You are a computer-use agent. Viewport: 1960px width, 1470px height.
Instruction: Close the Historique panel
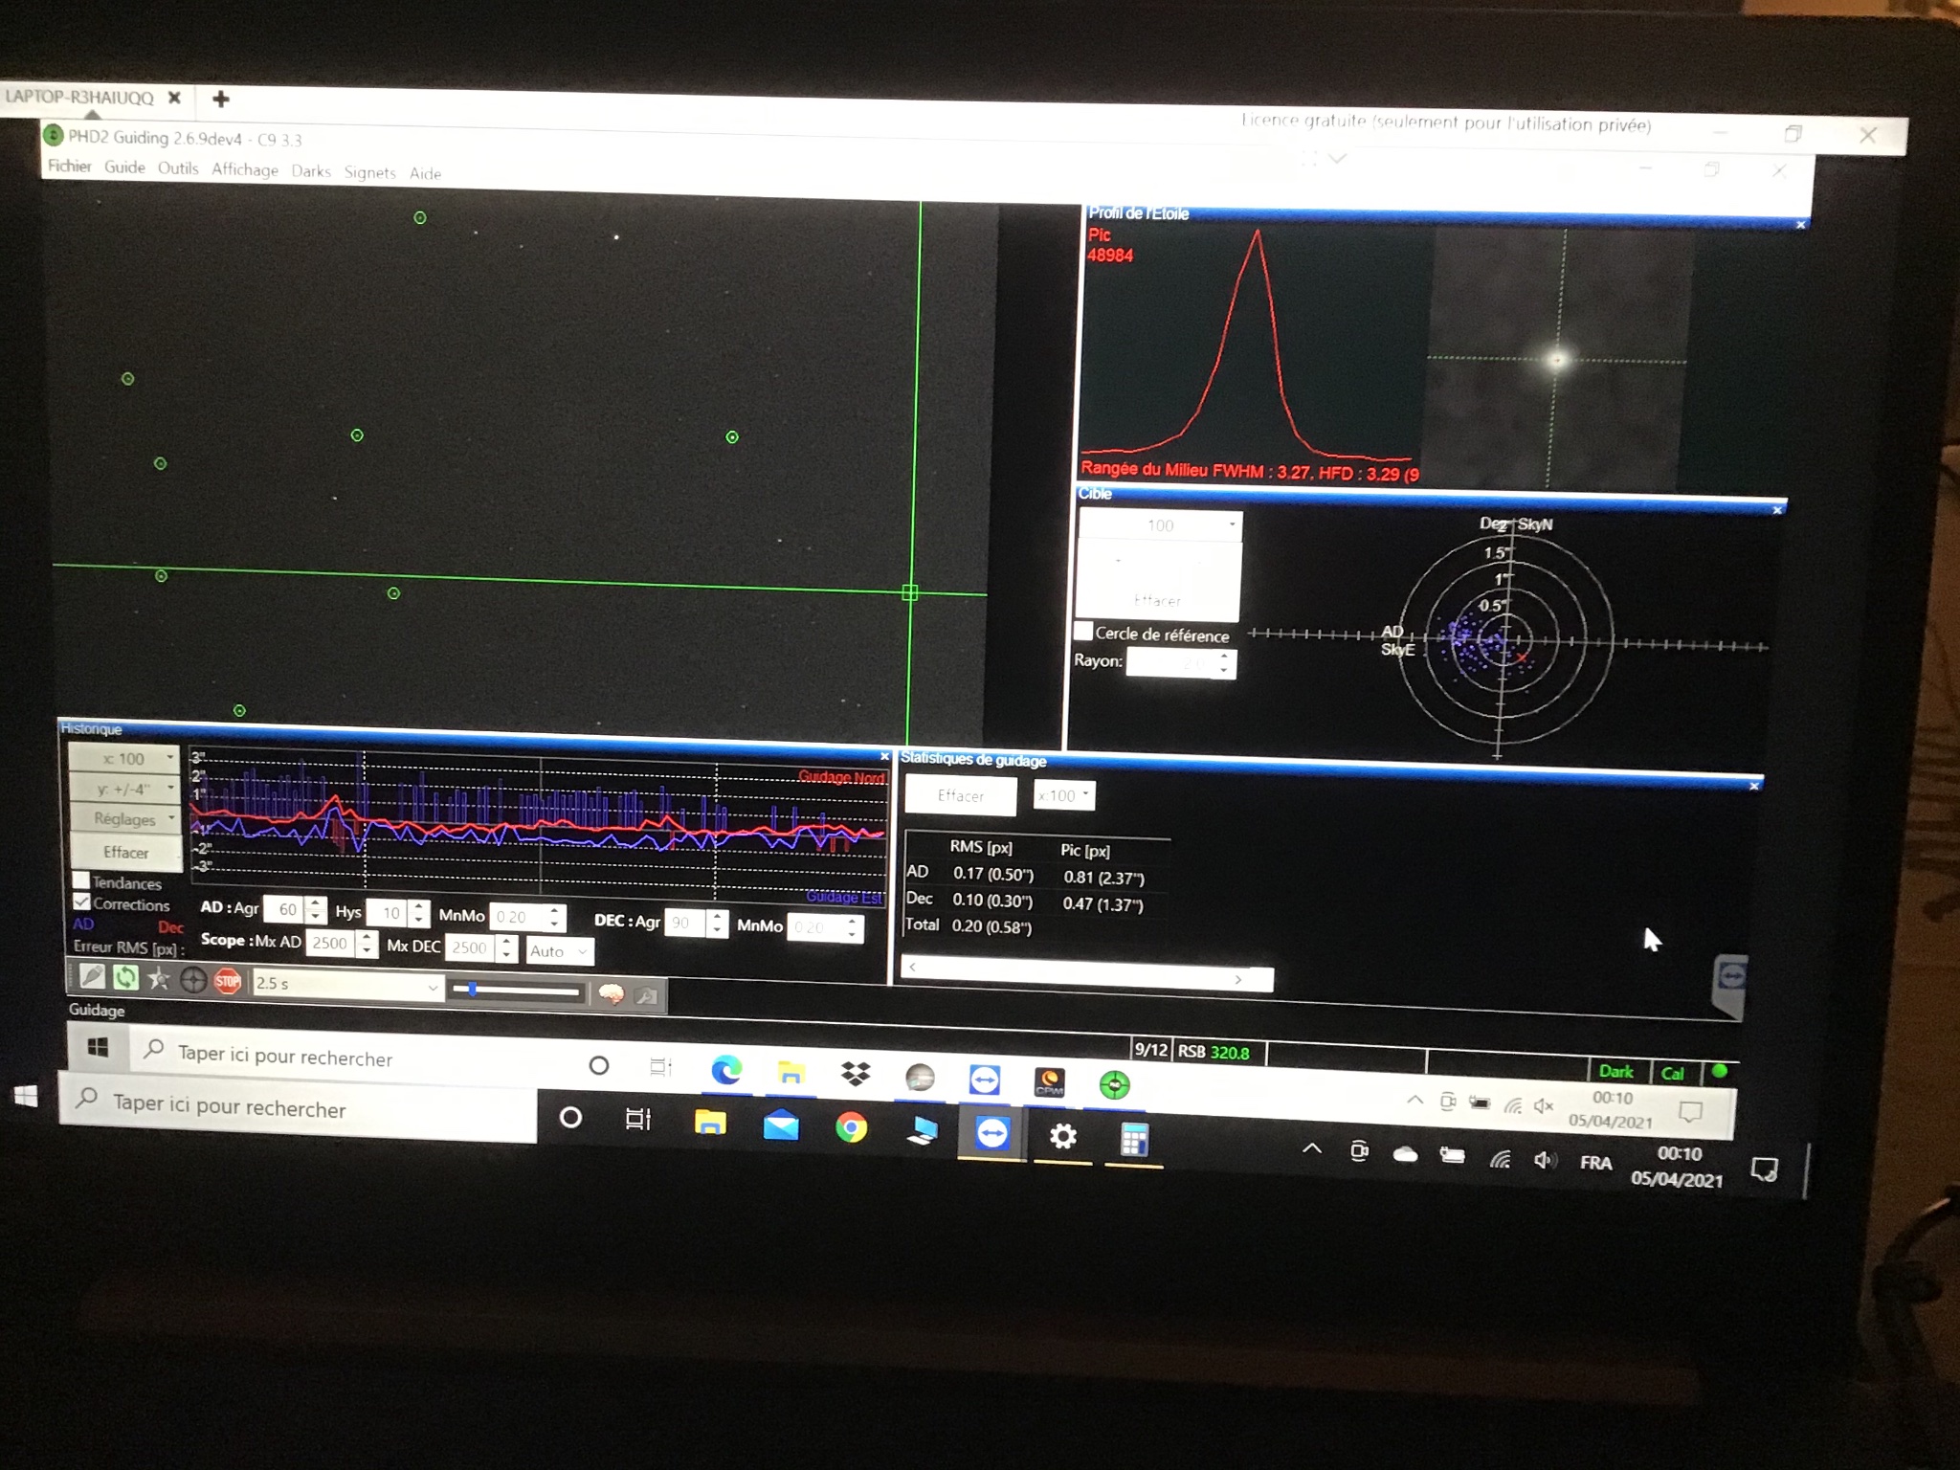click(884, 756)
